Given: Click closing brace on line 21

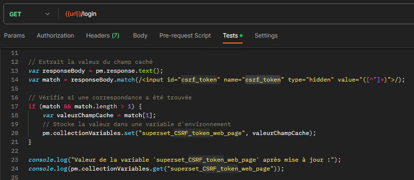Looking at the screenshot, I should (x=30, y=142).
